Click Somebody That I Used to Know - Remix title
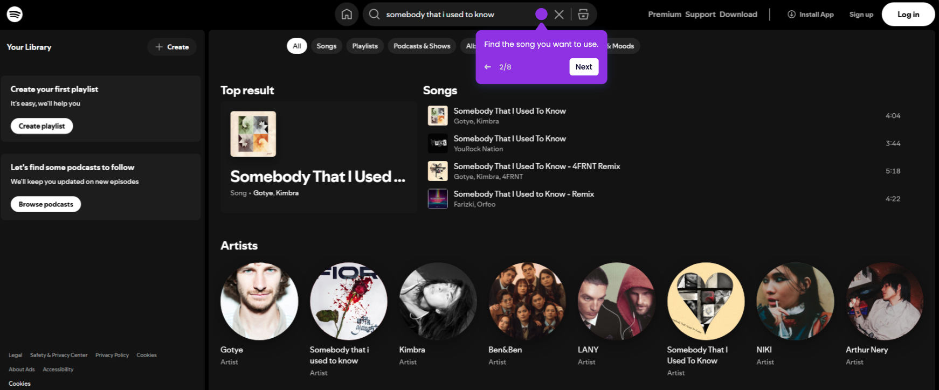939x390 pixels. pos(524,194)
